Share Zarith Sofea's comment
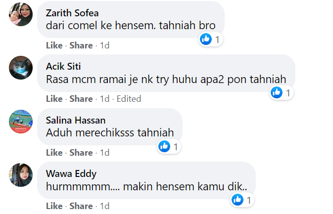This screenshot has width=333, height=214. 81,45
